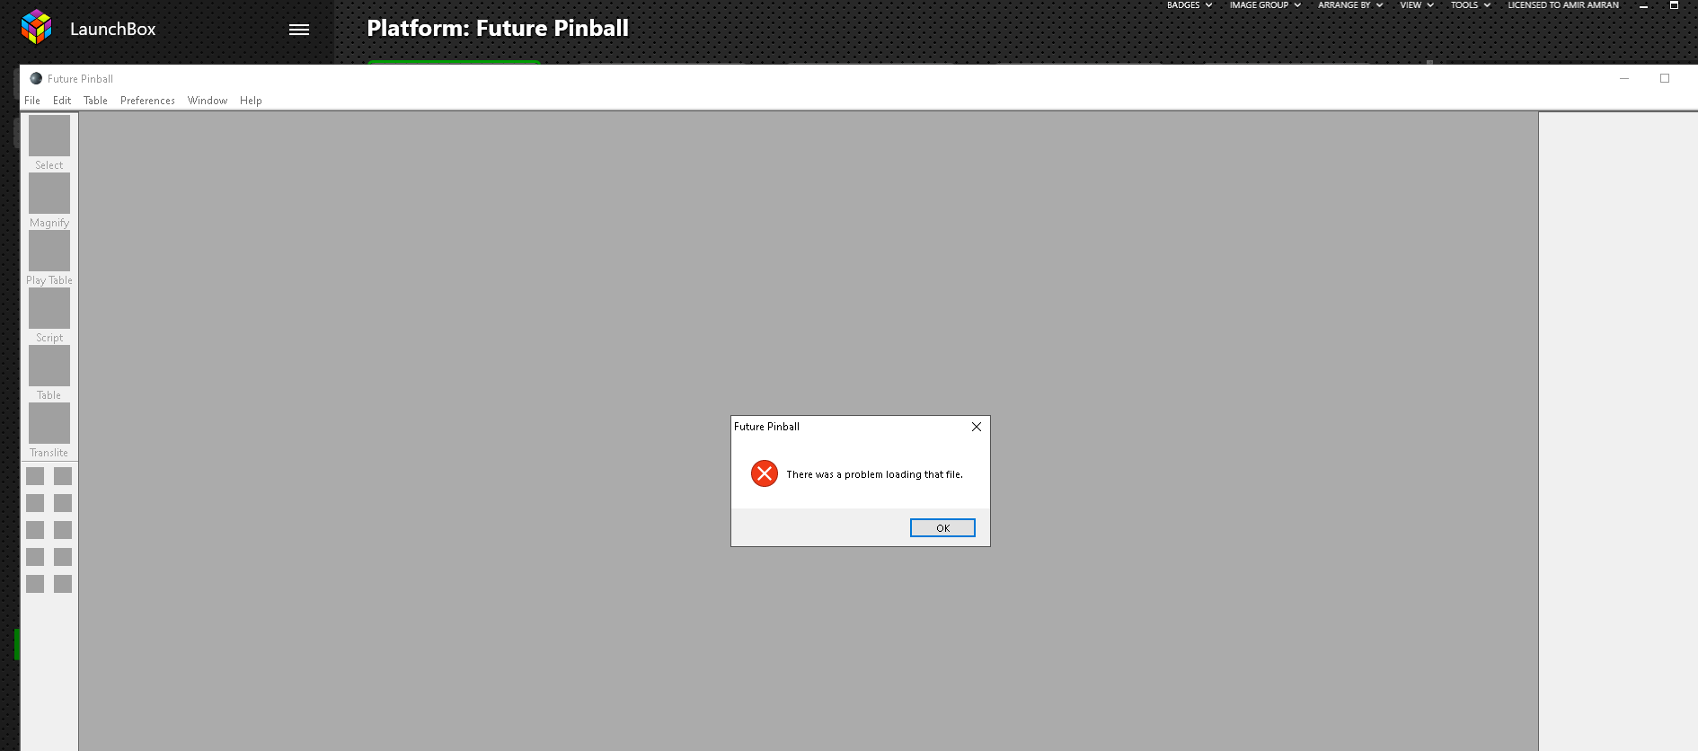1698x751 pixels.
Task: Expand the Arrange By dropdown
Action: click(1350, 5)
